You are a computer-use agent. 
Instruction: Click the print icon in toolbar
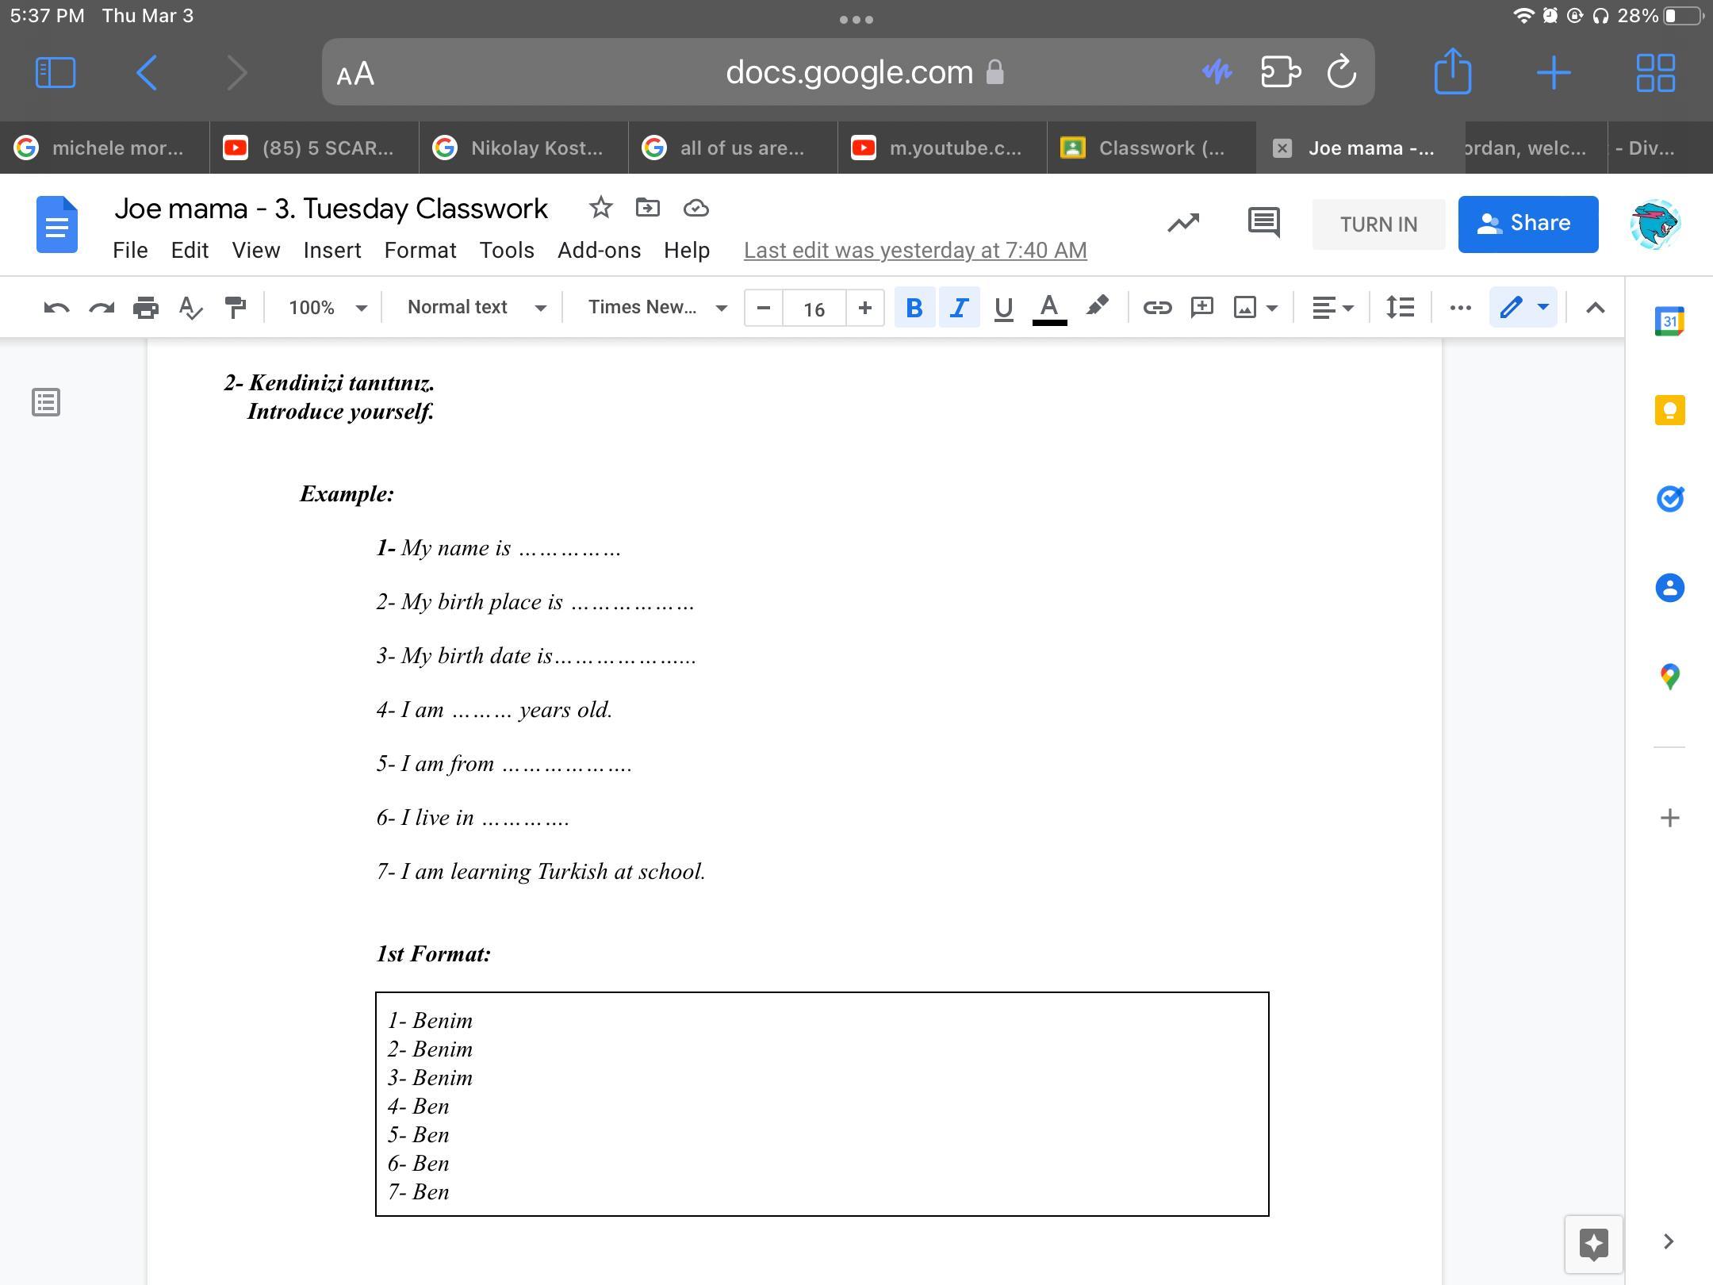click(146, 308)
